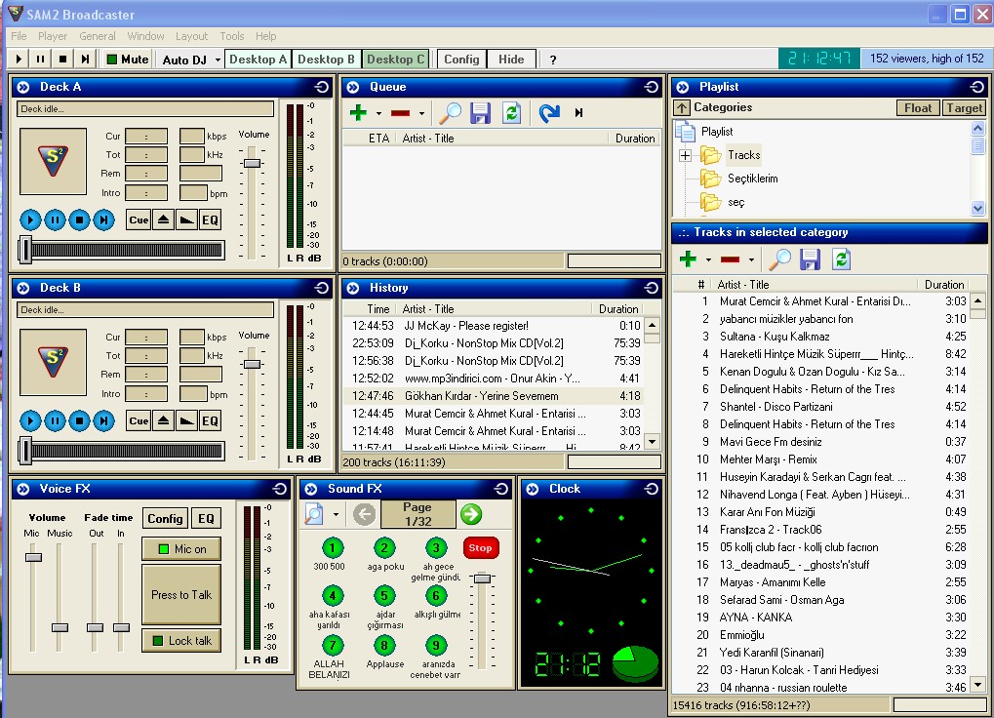Stop Sound FX with red Stop button
The image size is (994, 718).
point(480,547)
